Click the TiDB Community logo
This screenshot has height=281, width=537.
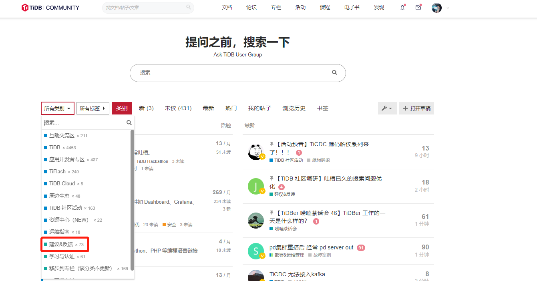[x=50, y=8]
